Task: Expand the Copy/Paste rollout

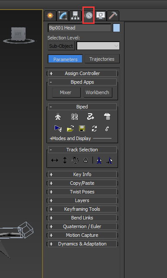Action: coord(82,183)
